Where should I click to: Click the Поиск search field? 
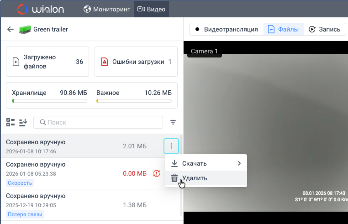[x=98, y=122]
